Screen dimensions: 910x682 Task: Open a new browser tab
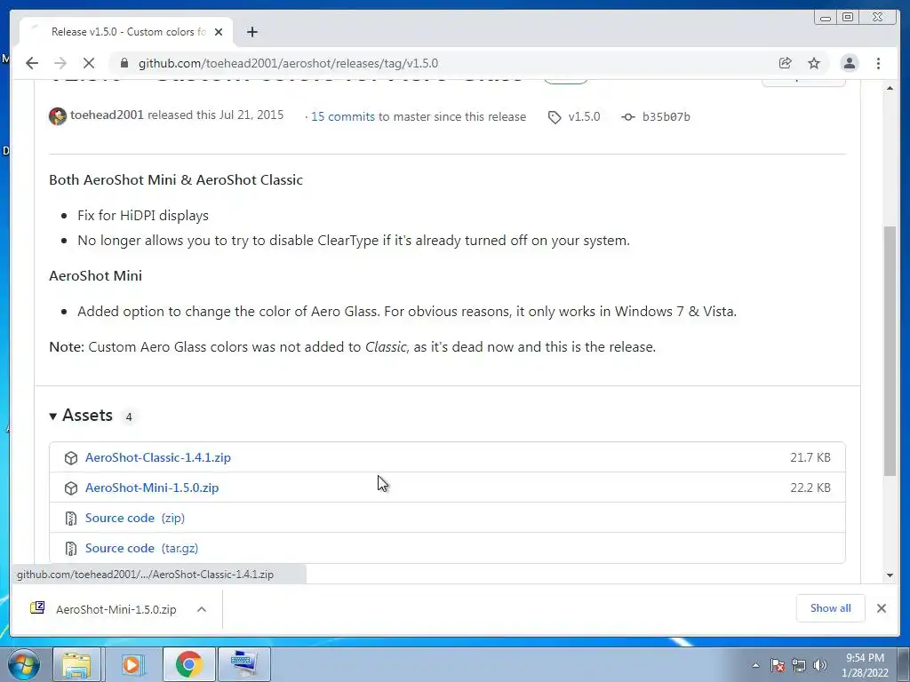[251, 32]
